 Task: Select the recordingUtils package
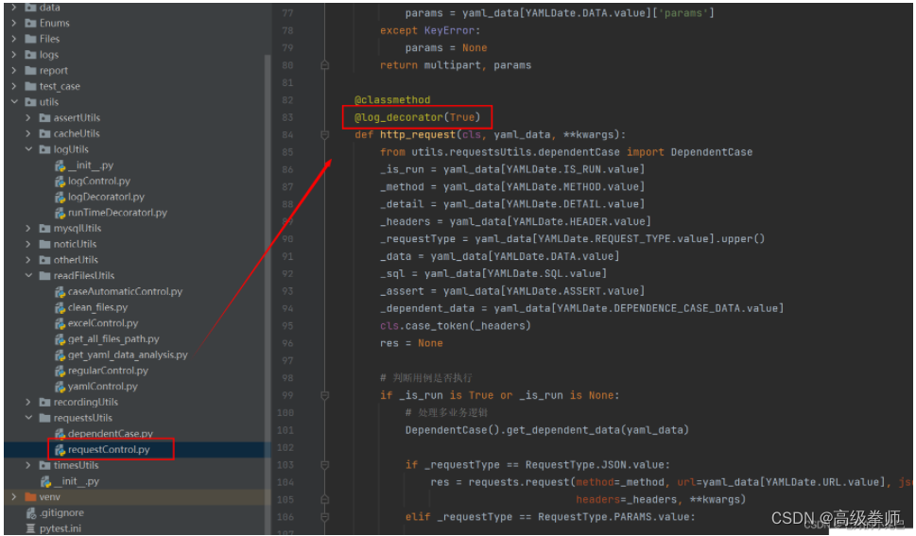(x=86, y=402)
